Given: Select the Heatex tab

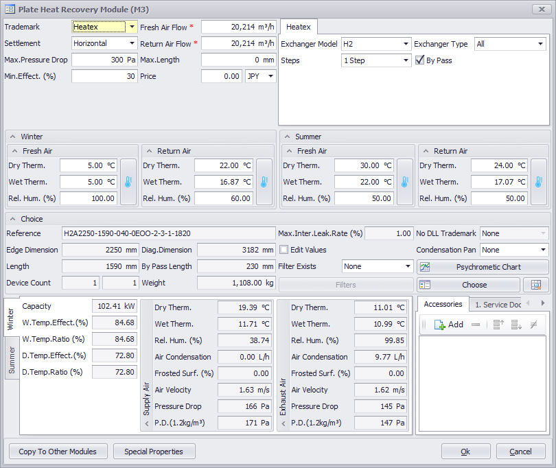Looking at the screenshot, I should [298, 27].
